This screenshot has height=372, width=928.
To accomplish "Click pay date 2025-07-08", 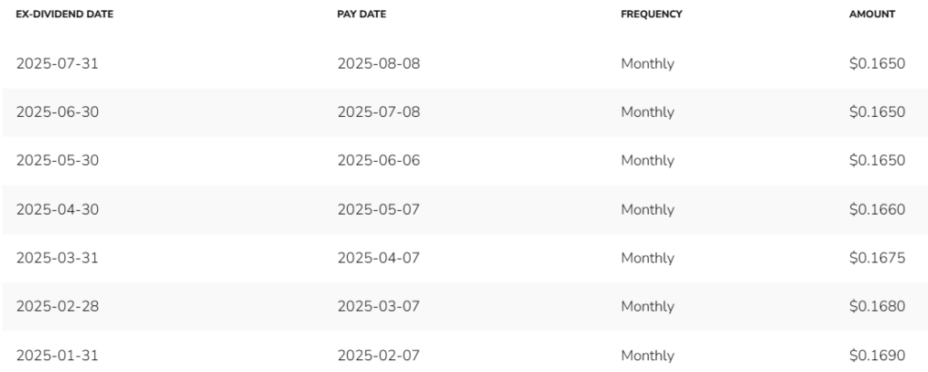I will [379, 112].
